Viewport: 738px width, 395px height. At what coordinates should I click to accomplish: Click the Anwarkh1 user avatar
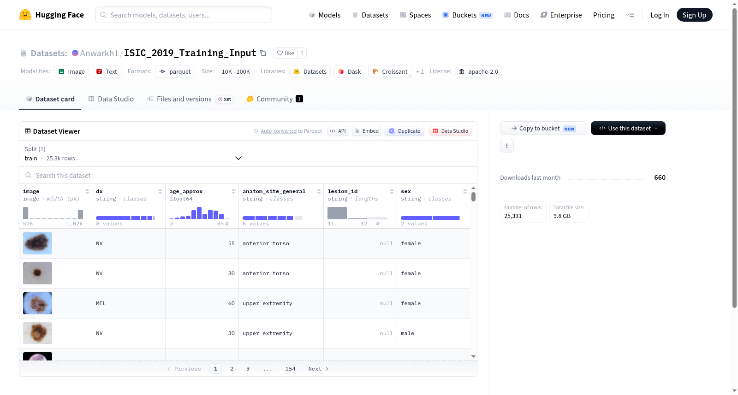tap(75, 53)
